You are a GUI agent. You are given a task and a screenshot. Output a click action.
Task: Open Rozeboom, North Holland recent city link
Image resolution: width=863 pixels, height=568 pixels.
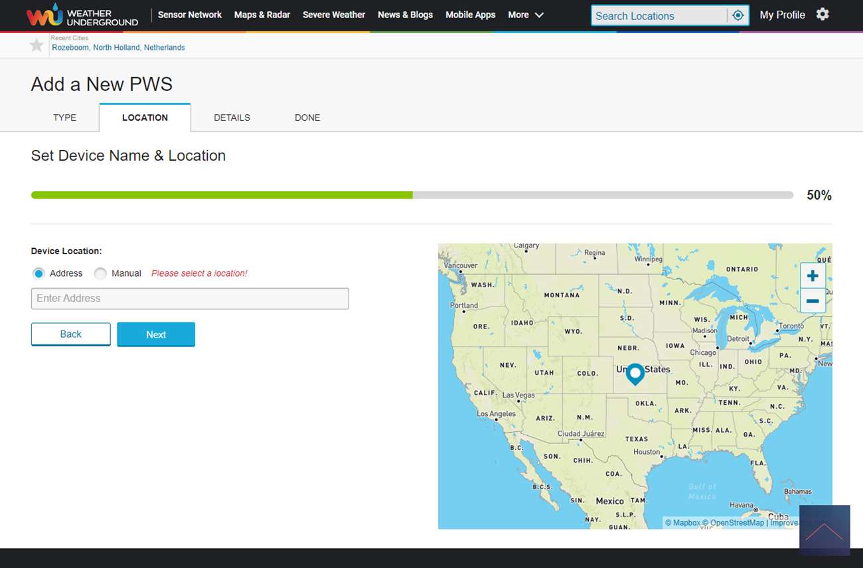(x=118, y=48)
